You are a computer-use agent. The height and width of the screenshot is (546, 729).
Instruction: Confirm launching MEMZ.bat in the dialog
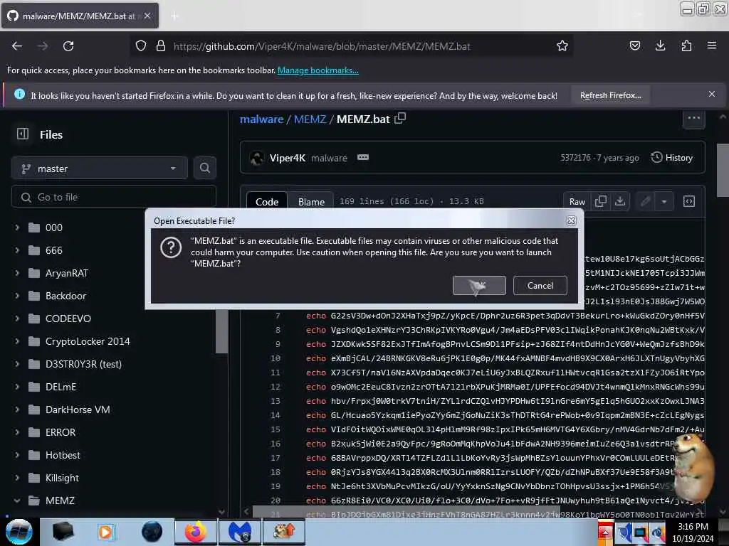point(479,286)
